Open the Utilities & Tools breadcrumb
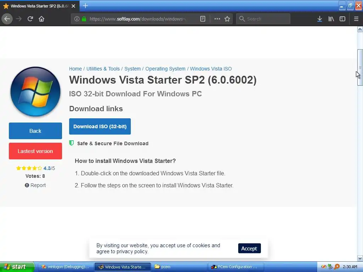The image size is (363, 272). click(x=103, y=69)
